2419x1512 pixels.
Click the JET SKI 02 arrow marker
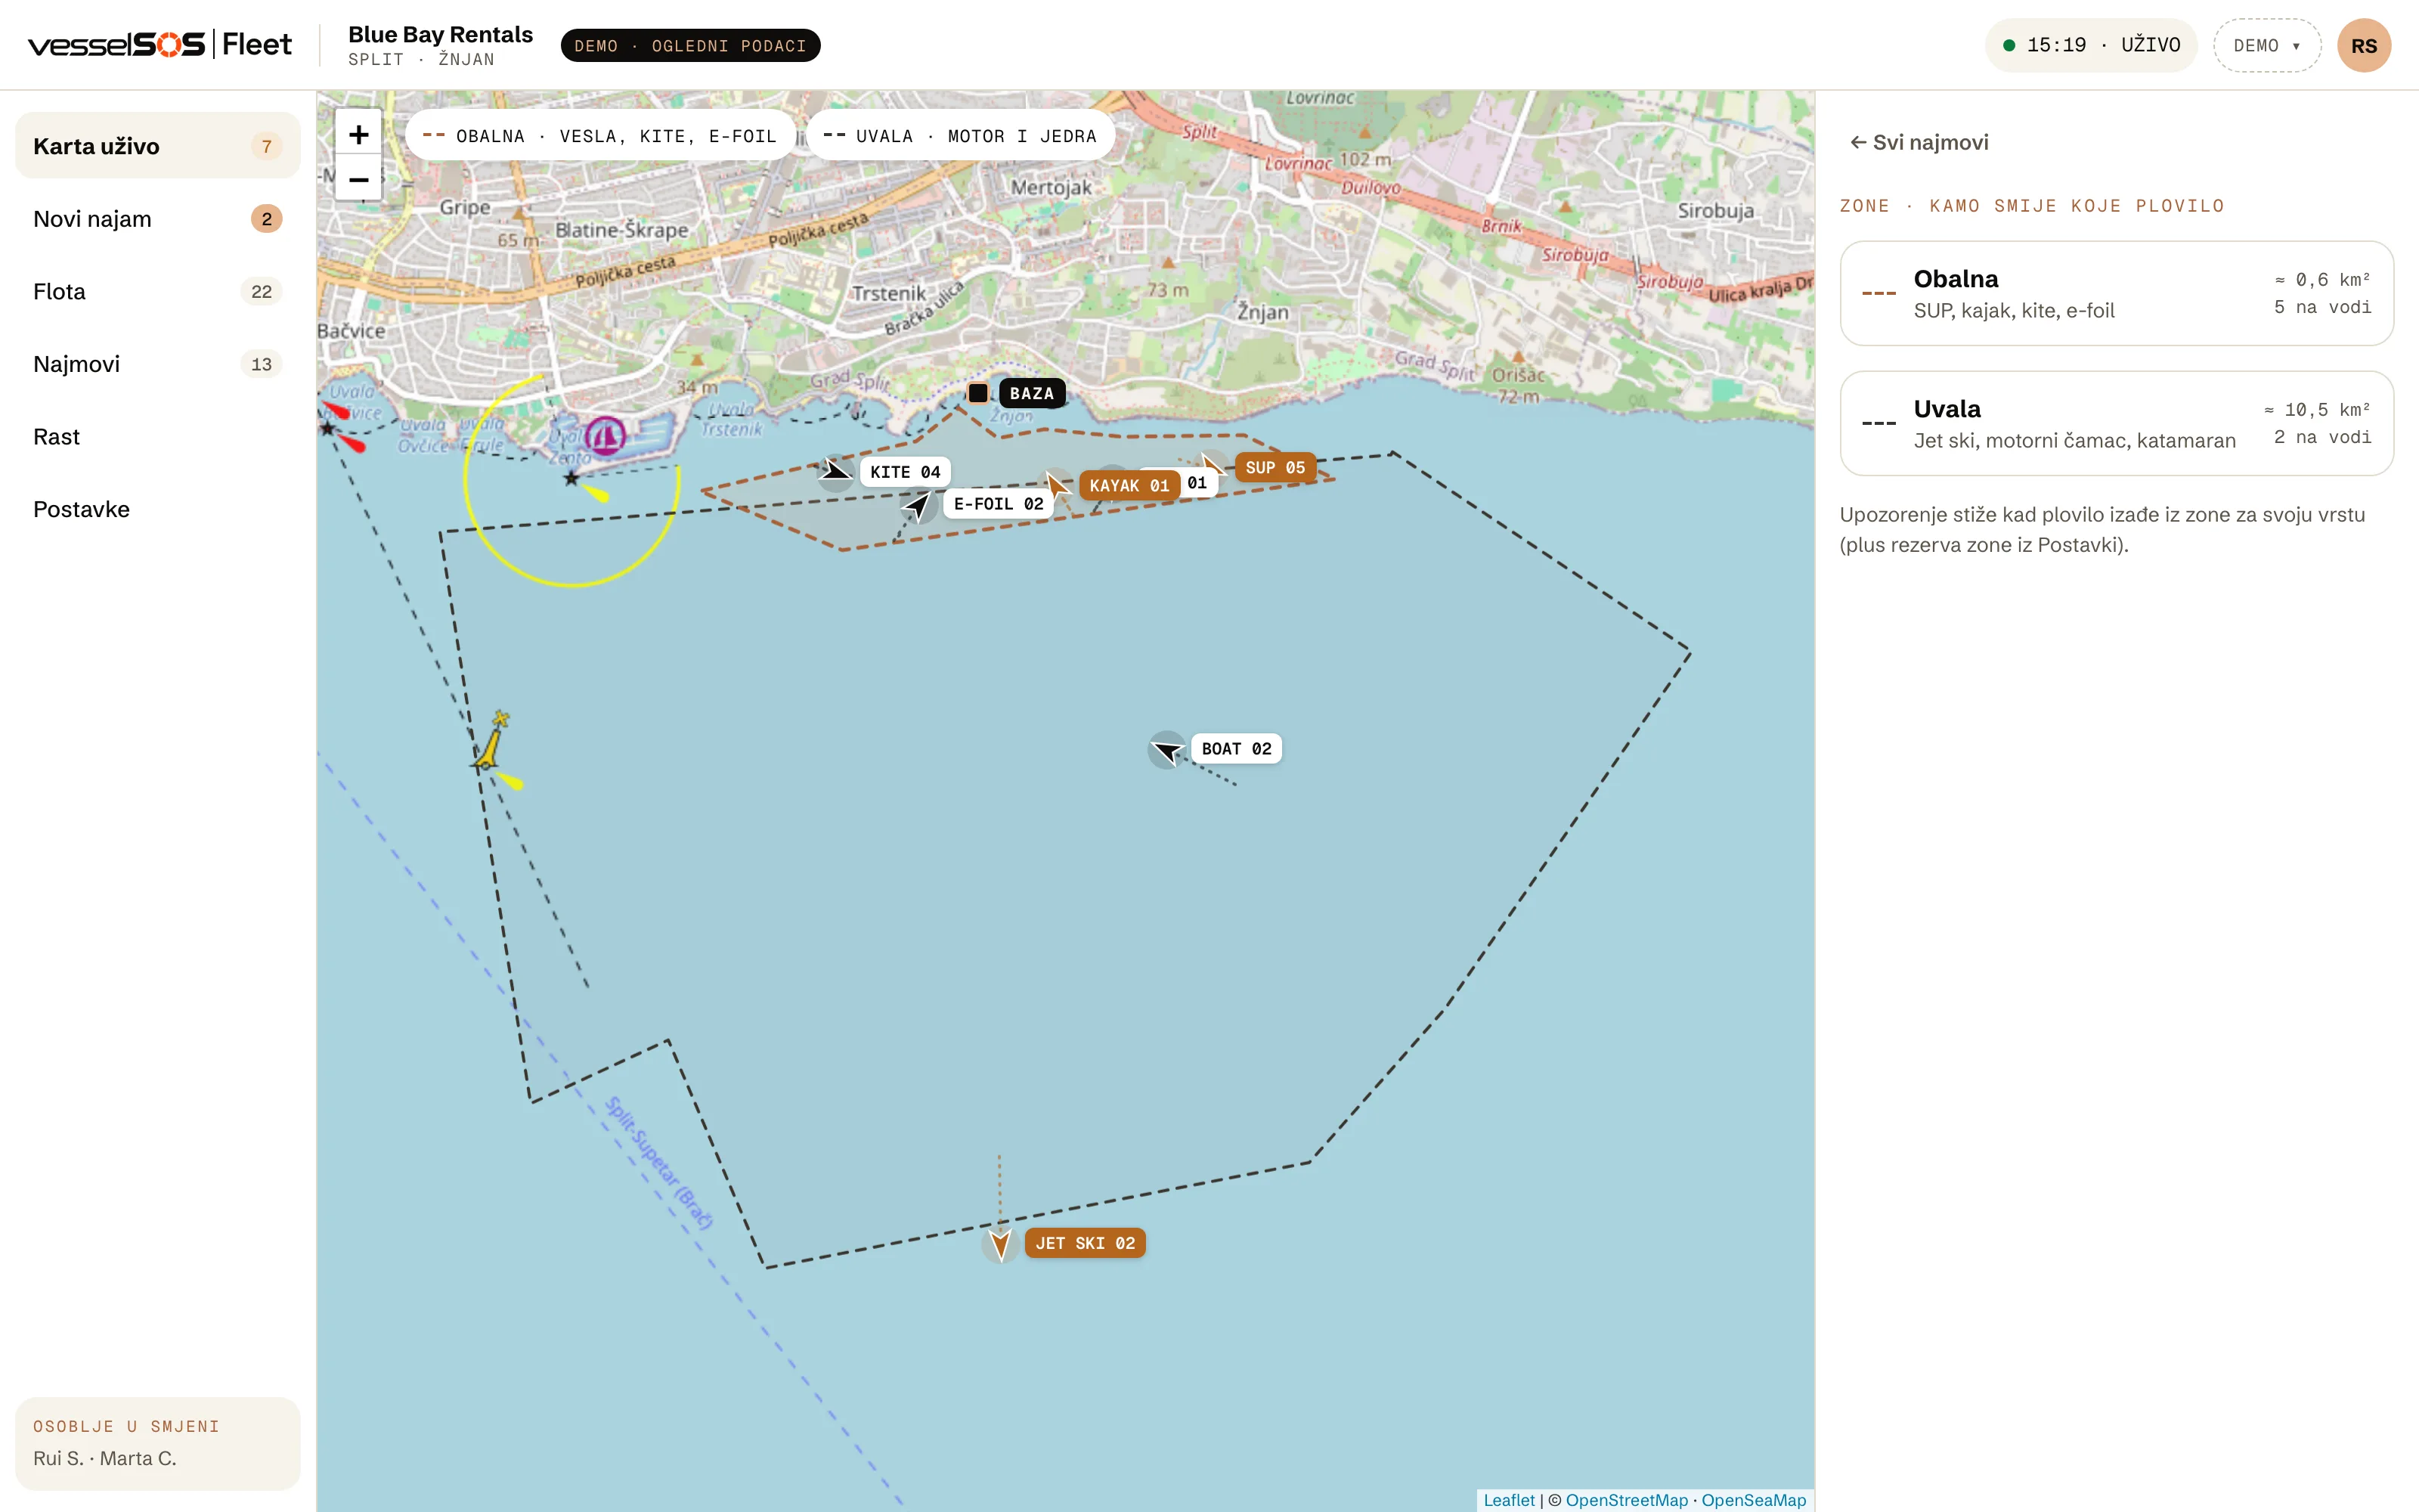coord(1001,1244)
